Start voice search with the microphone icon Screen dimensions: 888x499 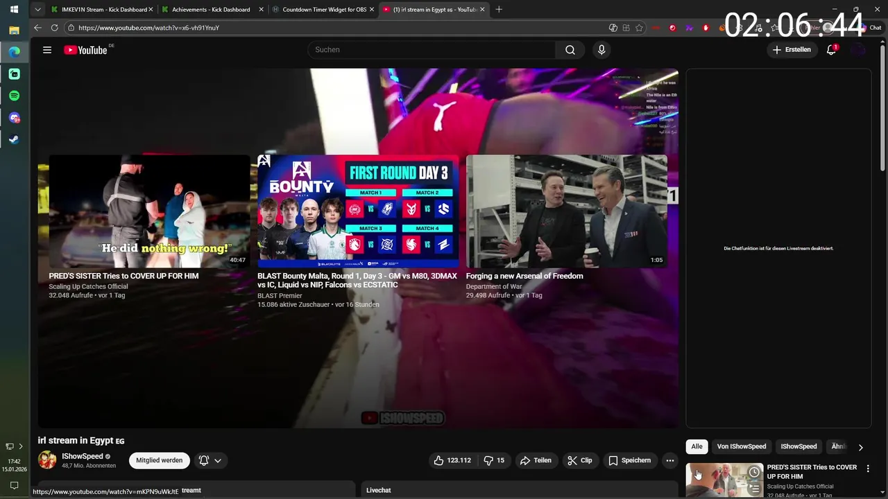coord(601,50)
